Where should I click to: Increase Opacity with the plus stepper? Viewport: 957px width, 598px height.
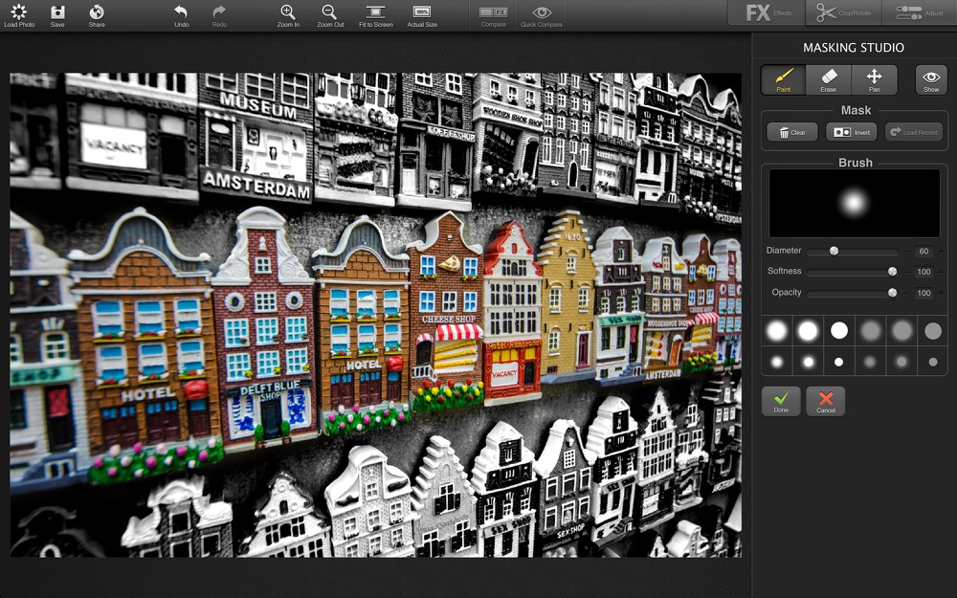[x=941, y=293]
